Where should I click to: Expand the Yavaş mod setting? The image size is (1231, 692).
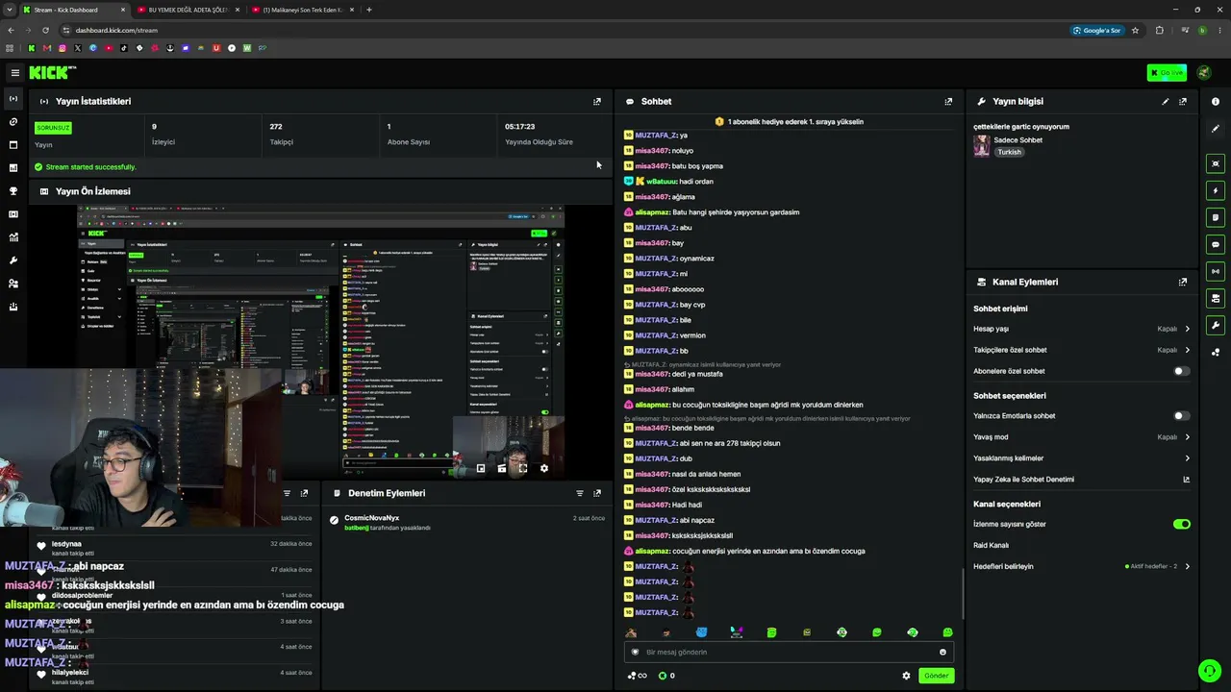click(1082, 437)
